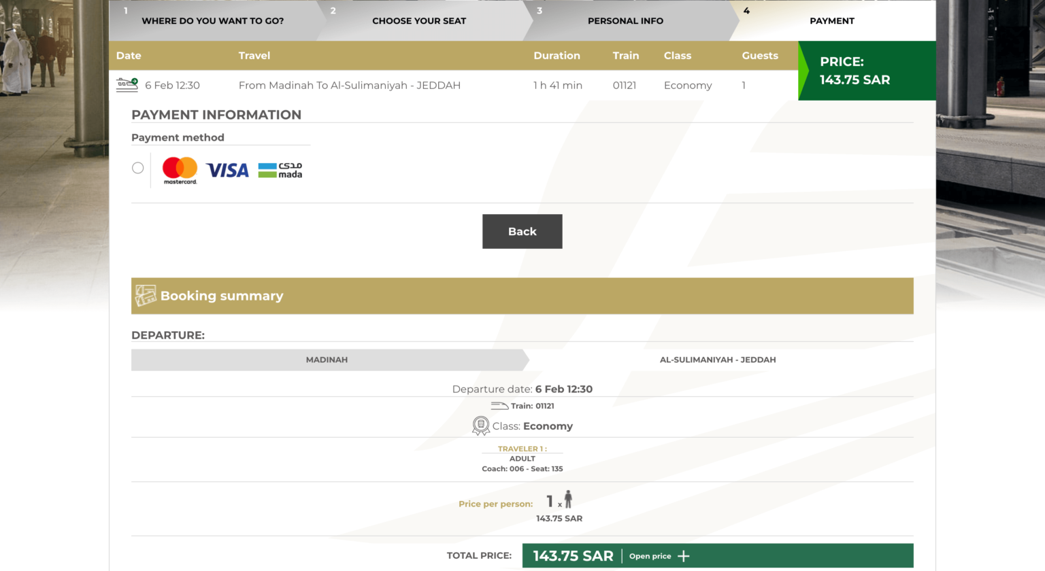Go to the Choose your seat step

pyautogui.click(x=419, y=21)
